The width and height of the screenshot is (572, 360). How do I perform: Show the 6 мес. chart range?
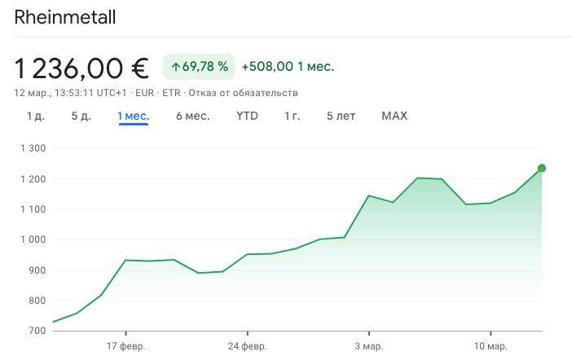tap(192, 116)
